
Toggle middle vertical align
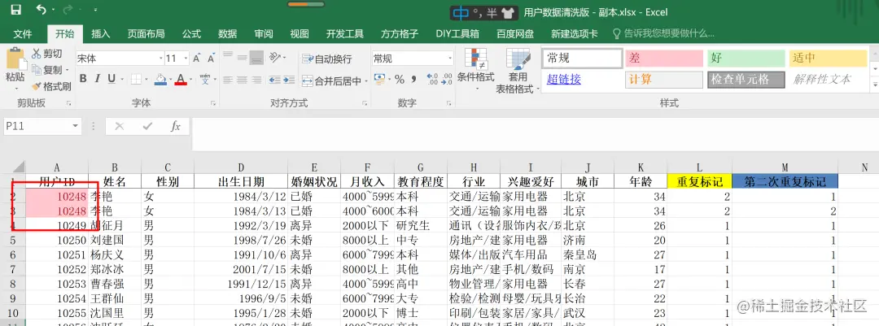tap(243, 57)
